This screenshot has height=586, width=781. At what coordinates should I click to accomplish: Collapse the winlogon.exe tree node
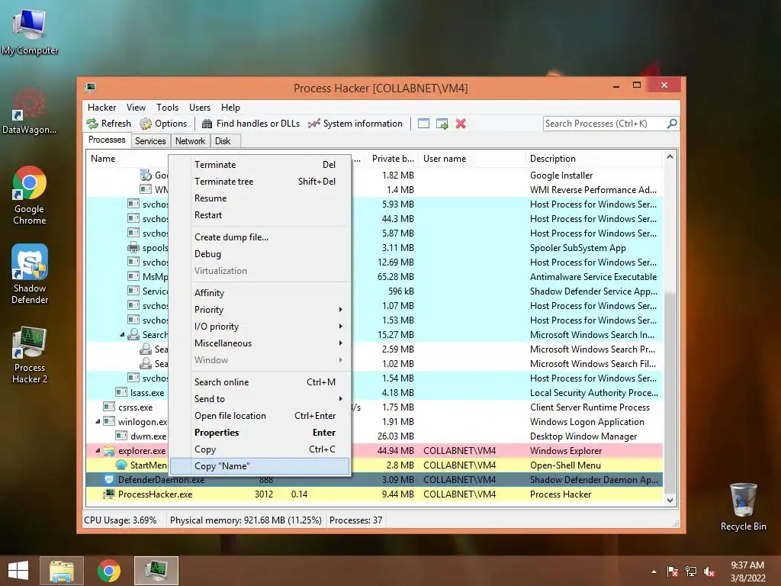98,421
